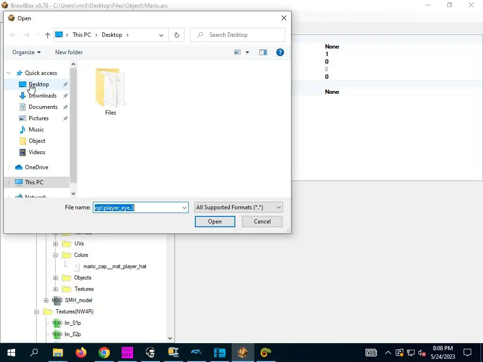Select Pictures in Quick access
The image size is (483, 362).
tap(39, 118)
